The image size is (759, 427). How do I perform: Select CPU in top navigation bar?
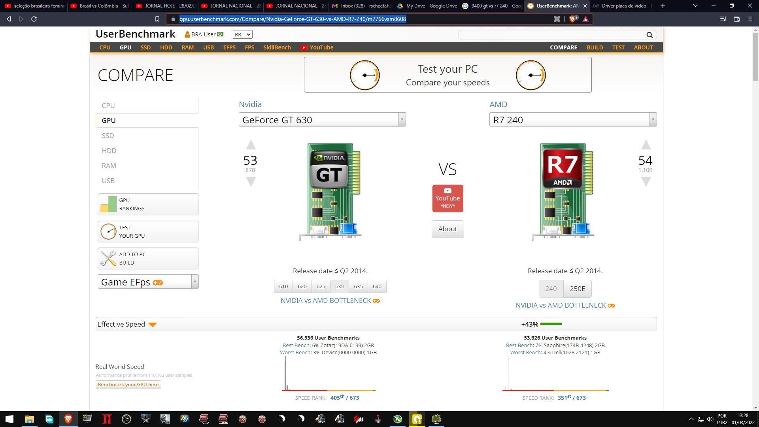105,47
